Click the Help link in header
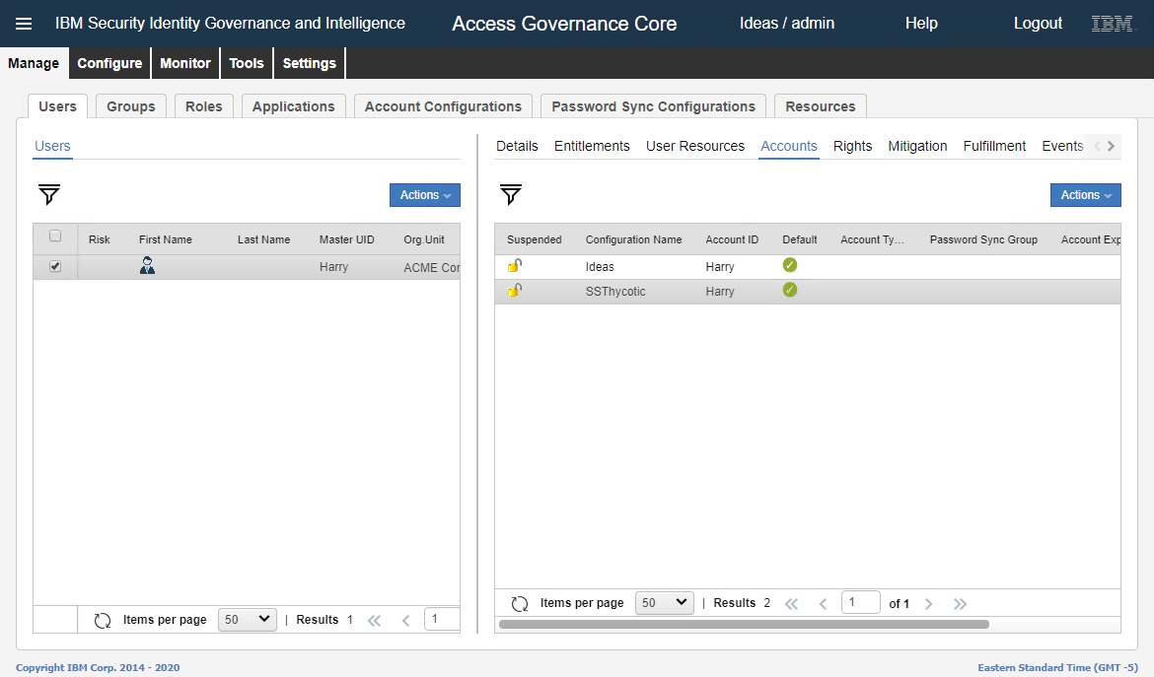The height and width of the screenshot is (677, 1154). (921, 24)
